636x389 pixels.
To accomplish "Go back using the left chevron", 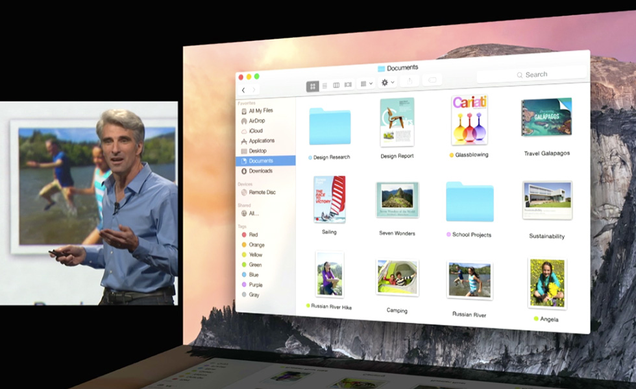I will point(243,90).
